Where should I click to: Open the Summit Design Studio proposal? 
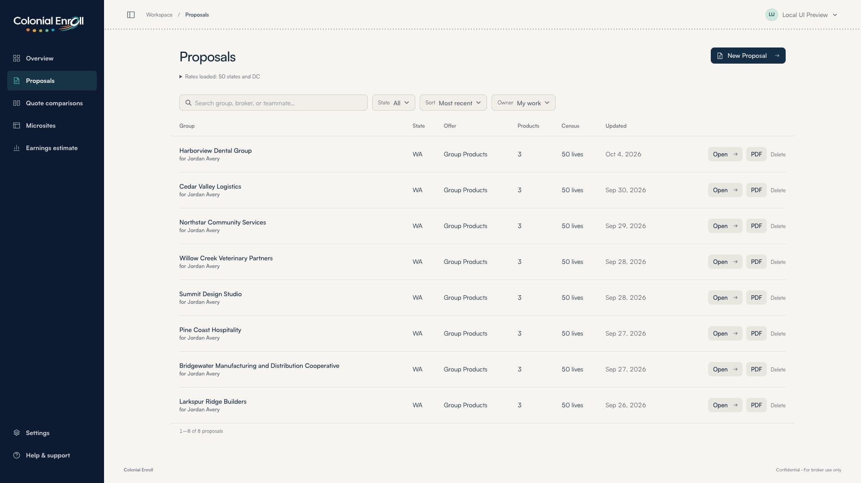[x=725, y=298]
